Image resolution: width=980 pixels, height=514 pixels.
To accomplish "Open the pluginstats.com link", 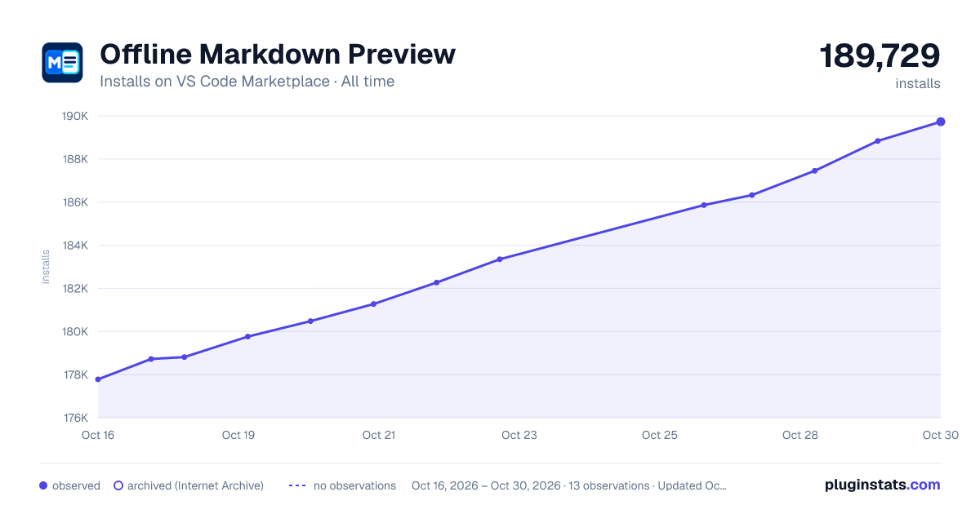I will 883,485.
